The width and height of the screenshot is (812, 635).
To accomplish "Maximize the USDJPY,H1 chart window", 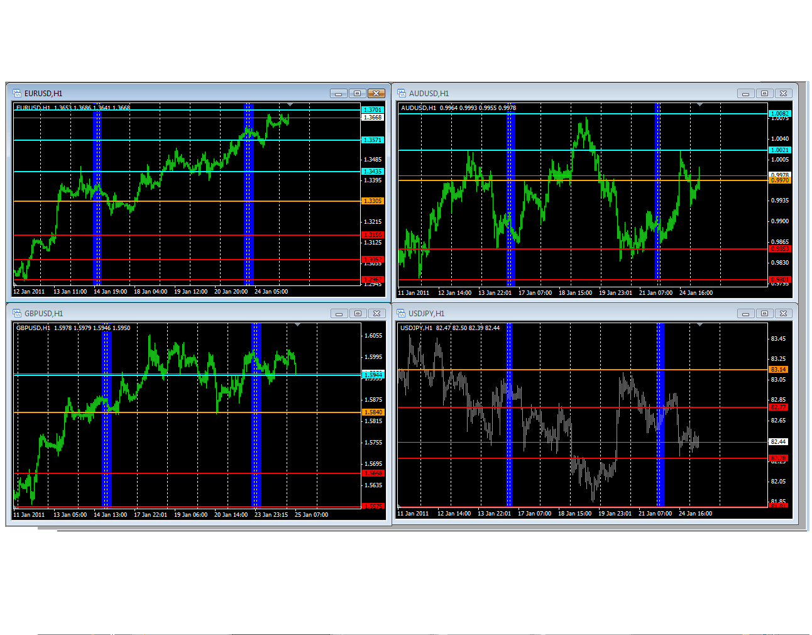I will [x=764, y=313].
